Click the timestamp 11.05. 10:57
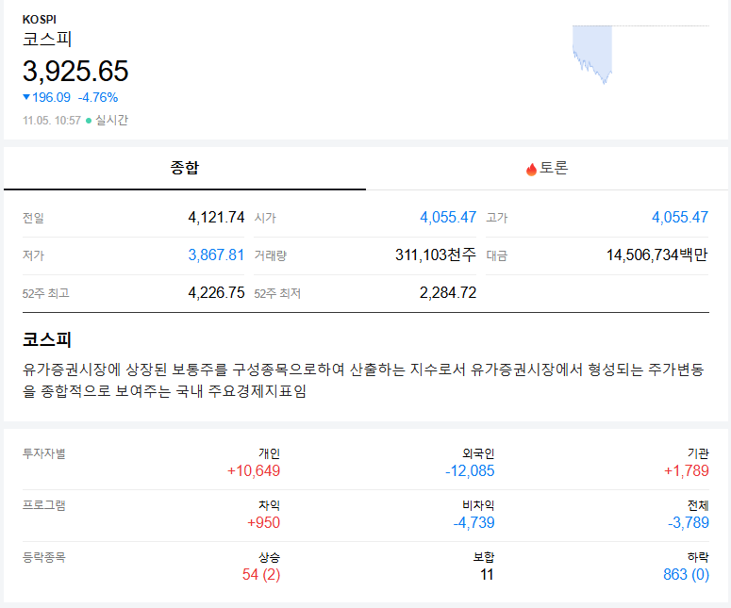 tap(52, 121)
